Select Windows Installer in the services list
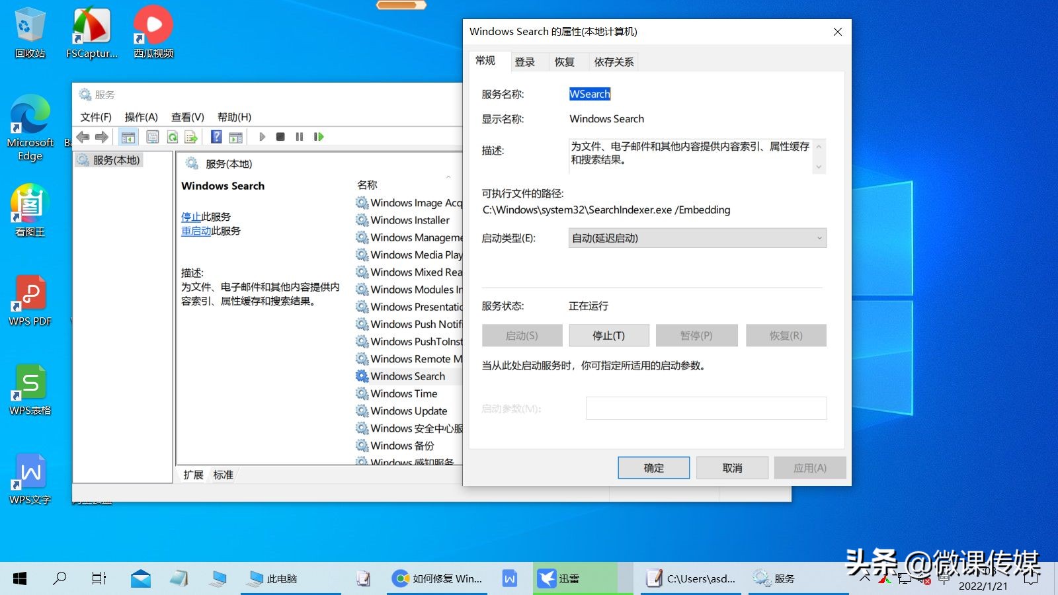Image resolution: width=1058 pixels, height=595 pixels. pos(410,220)
